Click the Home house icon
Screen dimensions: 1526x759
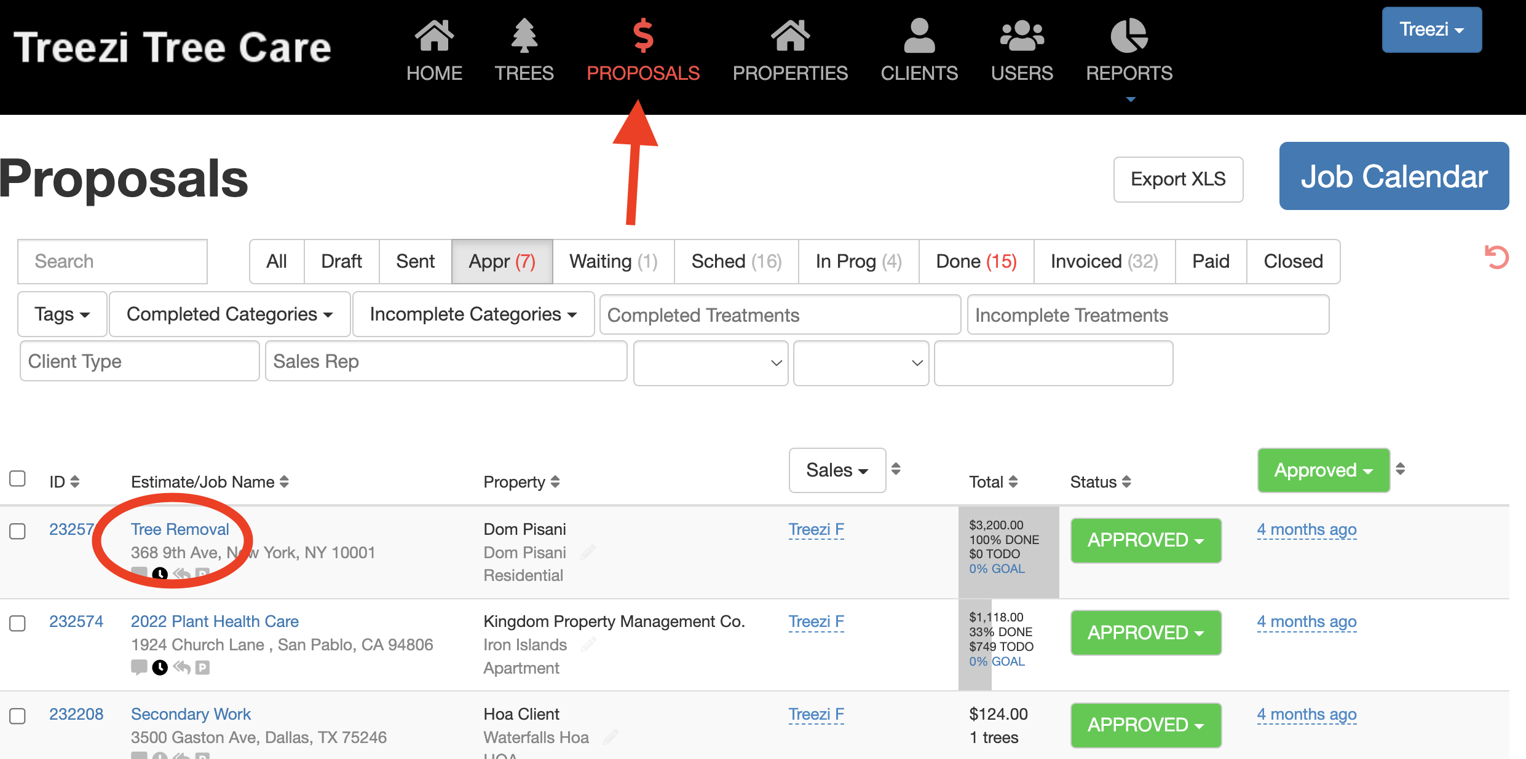click(434, 36)
